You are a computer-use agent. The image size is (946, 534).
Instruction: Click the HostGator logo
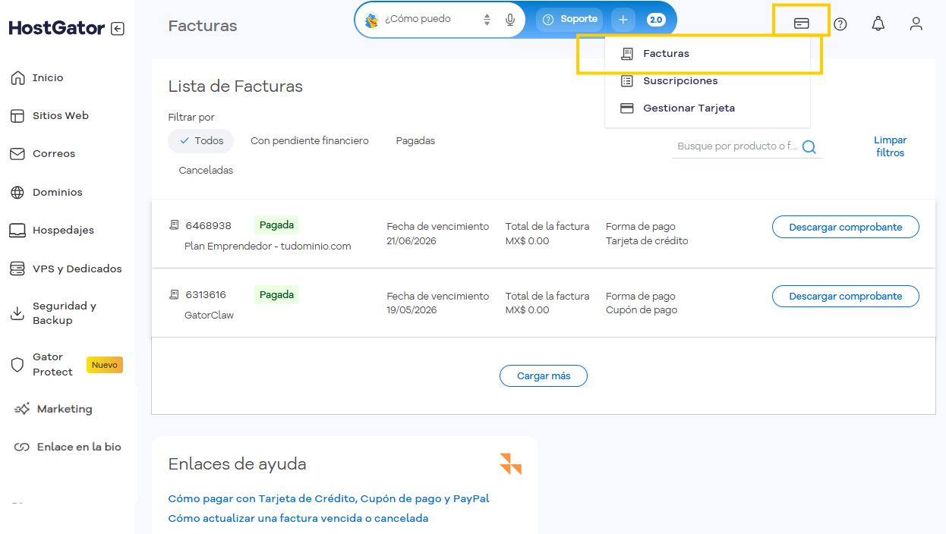(x=57, y=28)
